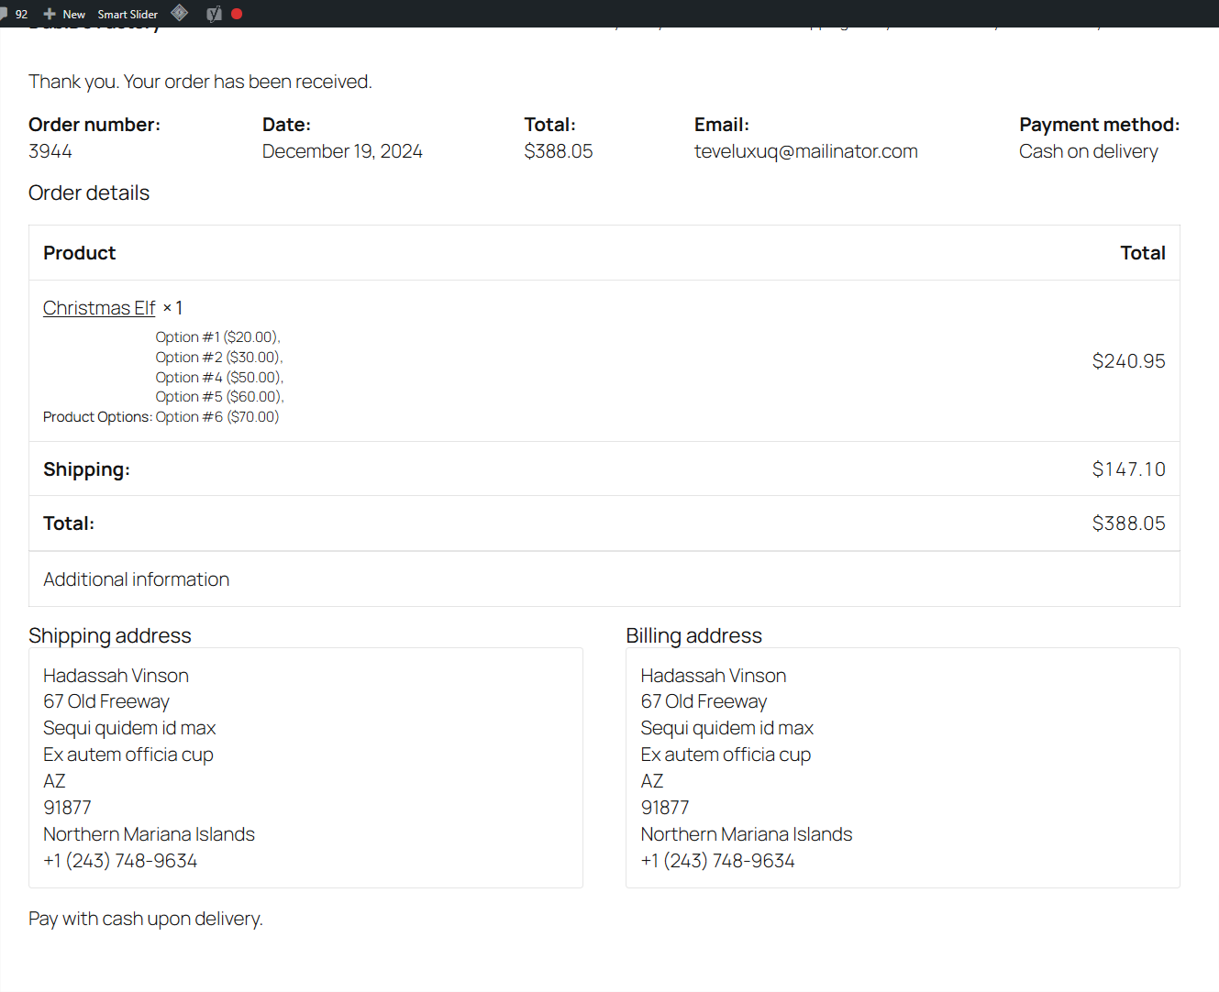The image size is (1219, 992).
Task: Click Option #2 ($30.00) text
Action: click(219, 358)
